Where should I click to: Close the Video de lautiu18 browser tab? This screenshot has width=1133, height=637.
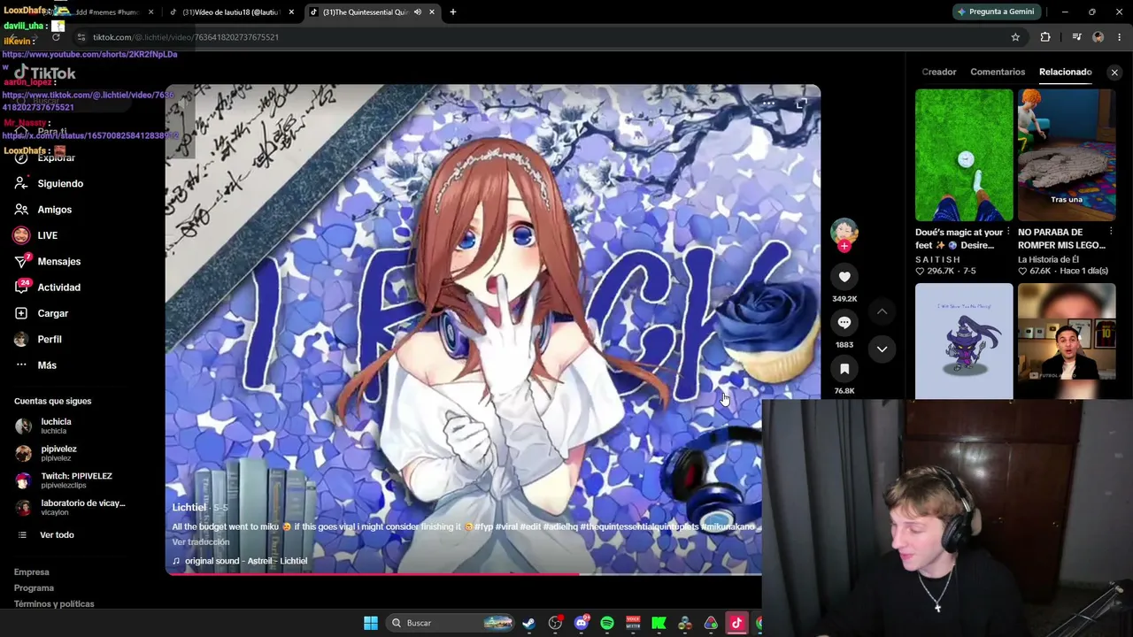[x=291, y=12]
